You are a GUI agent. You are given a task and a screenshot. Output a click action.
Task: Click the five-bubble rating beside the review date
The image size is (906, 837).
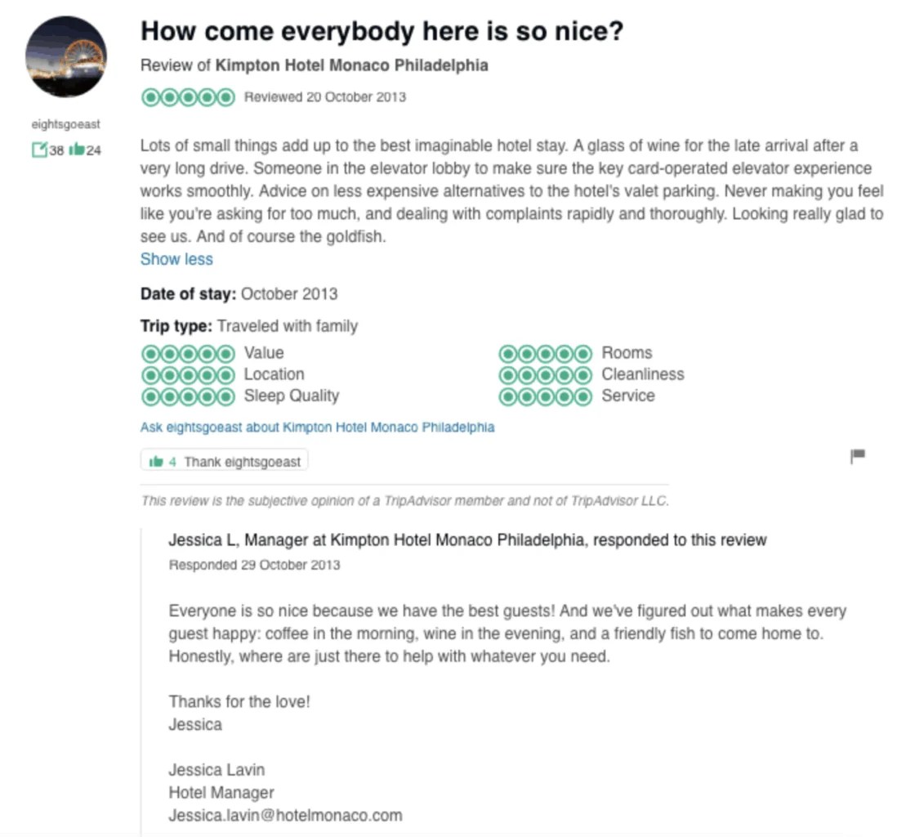click(188, 96)
